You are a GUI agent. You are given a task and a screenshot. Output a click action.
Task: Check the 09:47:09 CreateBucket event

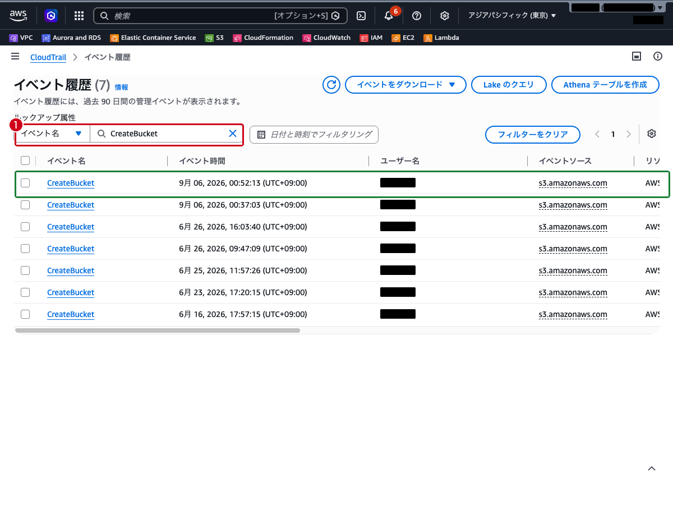click(25, 249)
